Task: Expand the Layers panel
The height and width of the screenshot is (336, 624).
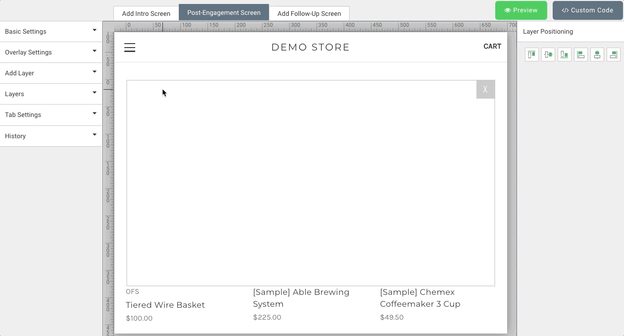Action: tap(51, 94)
